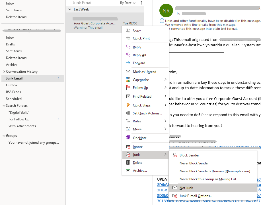
Task: Click the Reply All double-arrow icon
Action: [x=128, y=55]
